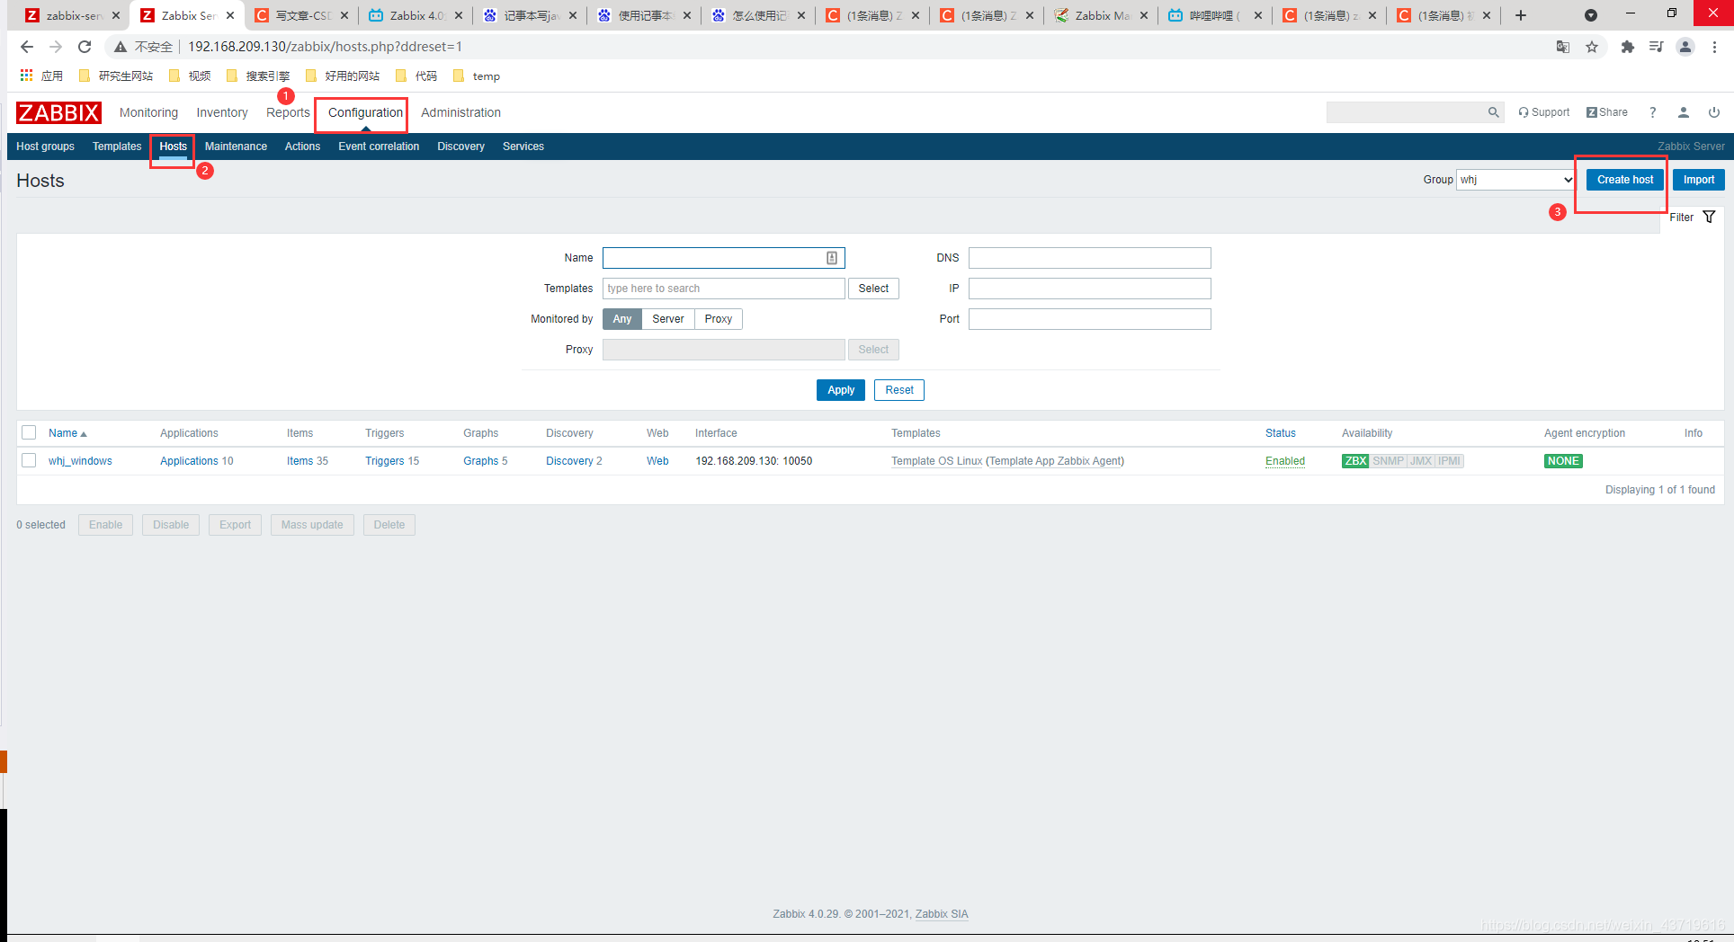This screenshot has height=942, width=1734.
Task: Sort hosts by Name column
Action: pos(67,433)
